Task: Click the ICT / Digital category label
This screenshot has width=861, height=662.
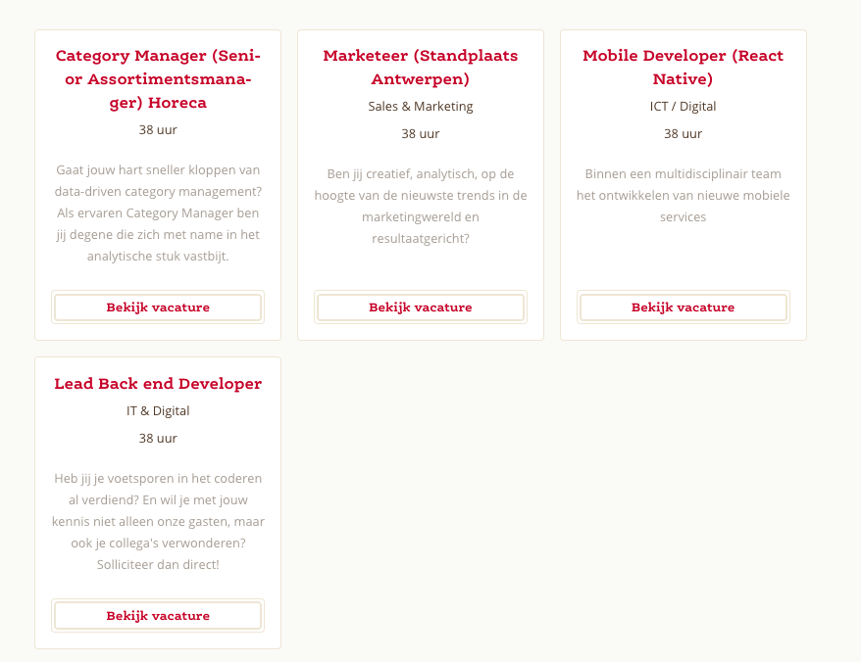Action: 683,107
